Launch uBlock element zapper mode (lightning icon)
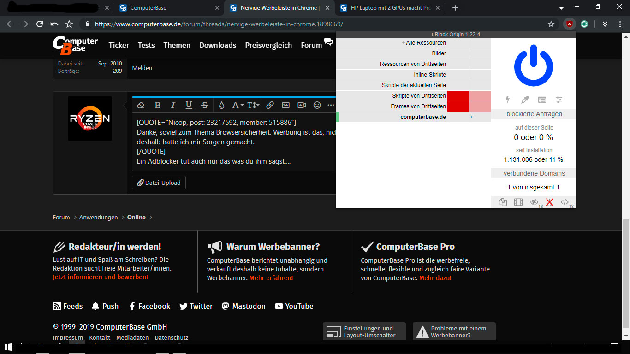The height and width of the screenshot is (354, 630). pos(508,100)
